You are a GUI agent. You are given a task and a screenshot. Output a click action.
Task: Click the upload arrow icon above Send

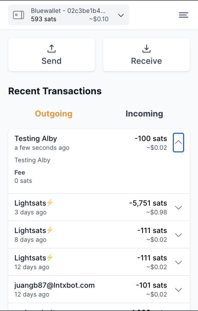coord(52,49)
